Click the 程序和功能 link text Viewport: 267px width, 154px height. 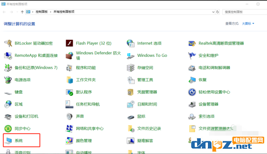pyautogui.click(x=86, y=67)
